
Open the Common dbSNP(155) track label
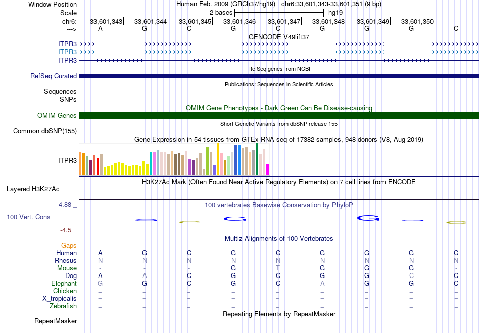(44, 131)
